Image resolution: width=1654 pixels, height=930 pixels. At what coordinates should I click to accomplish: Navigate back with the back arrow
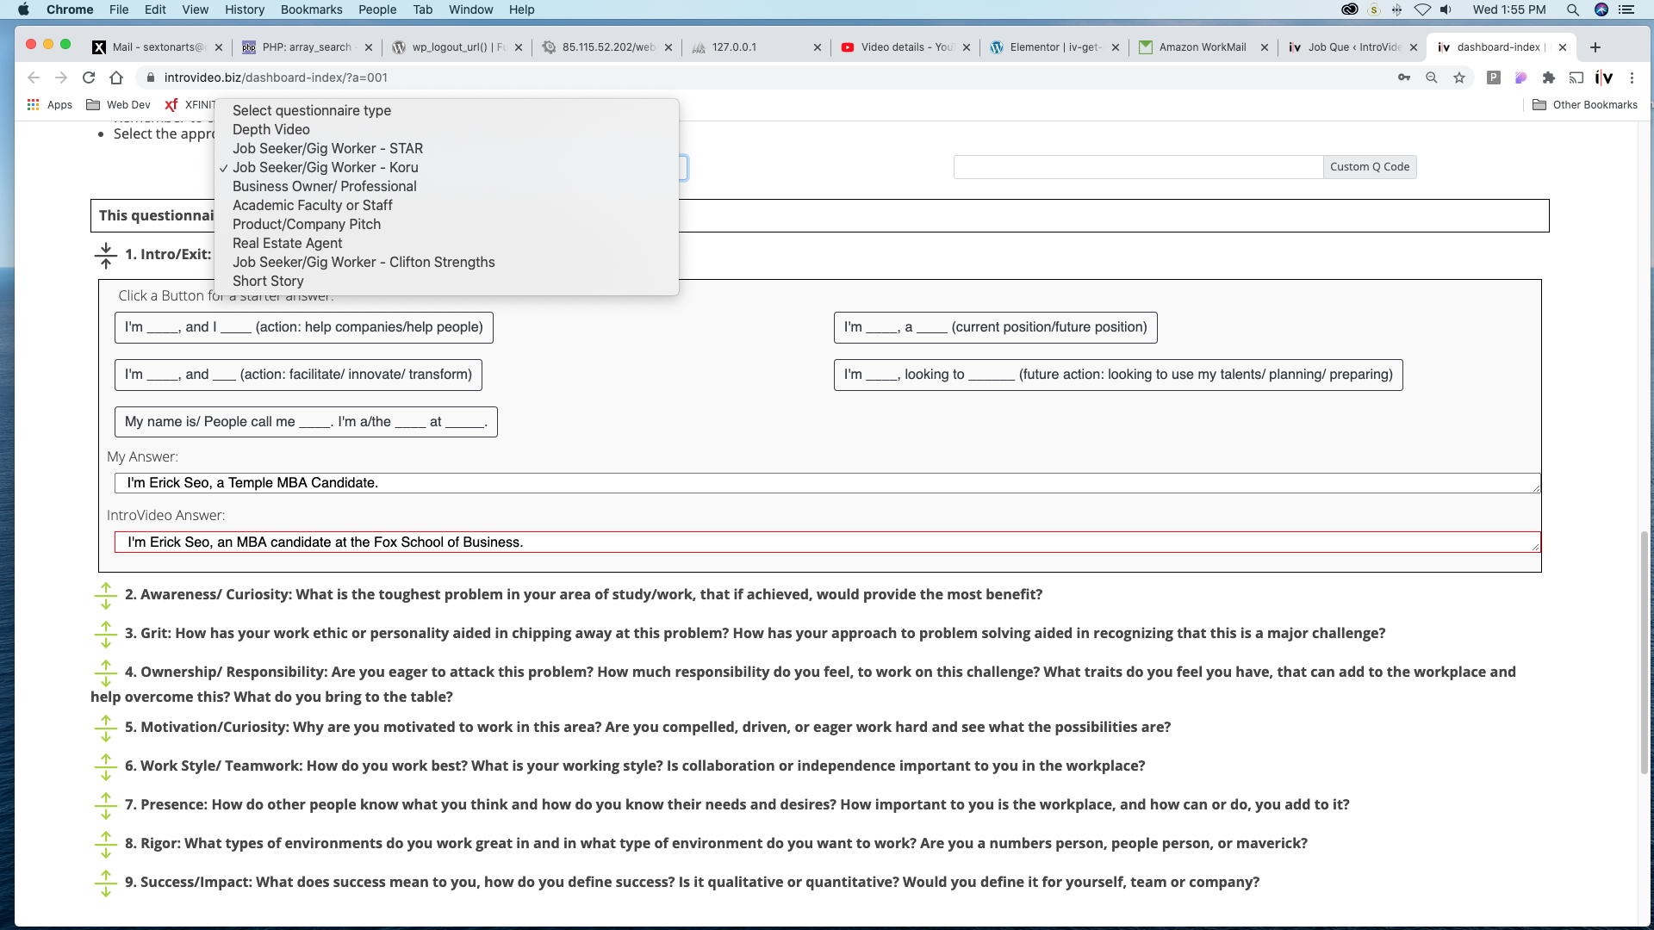point(34,77)
